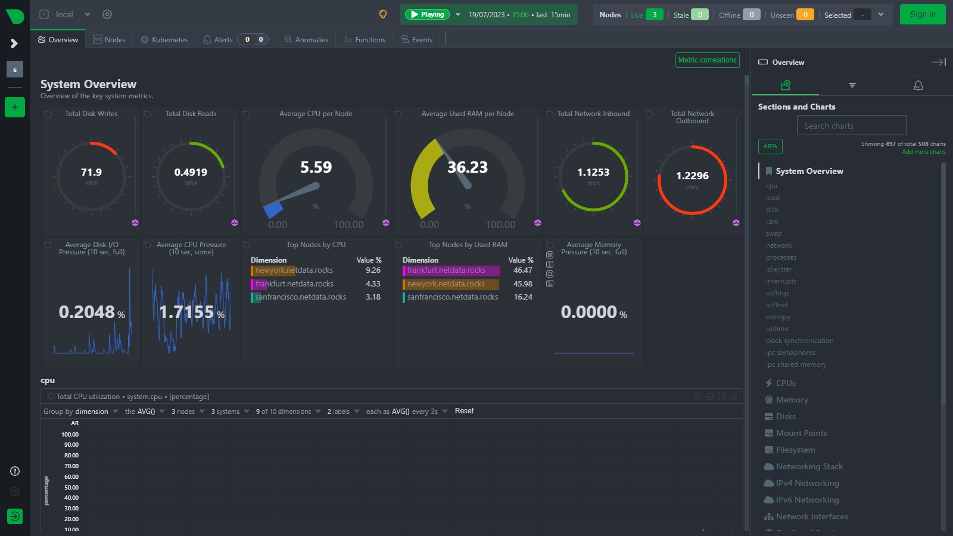
Task: Expand the Nodes bar chevron near Selected
Action: pos(881,14)
